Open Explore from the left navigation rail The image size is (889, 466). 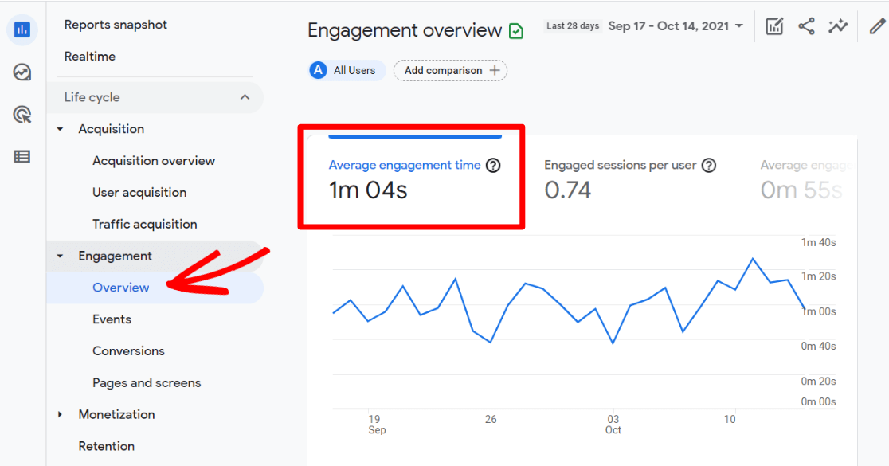point(22,72)
